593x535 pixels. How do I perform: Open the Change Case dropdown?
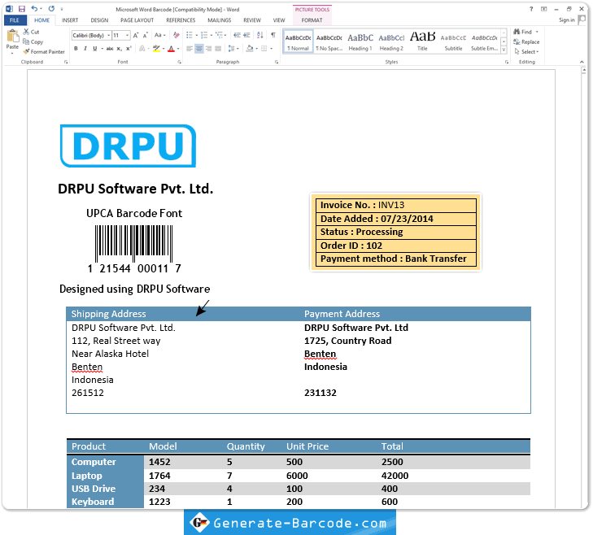tap(160, 35)
